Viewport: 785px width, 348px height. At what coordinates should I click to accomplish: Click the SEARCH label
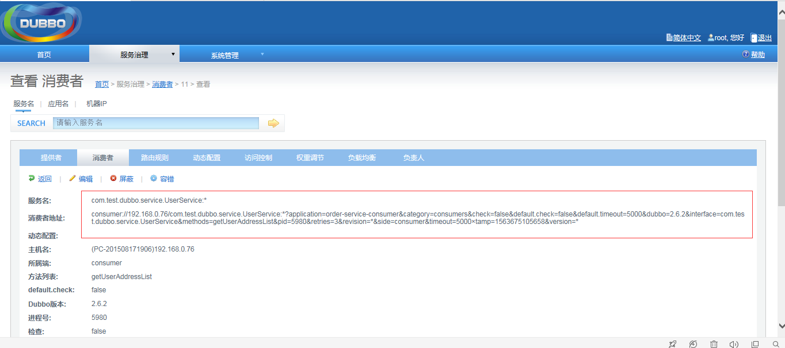coord(31,123)
